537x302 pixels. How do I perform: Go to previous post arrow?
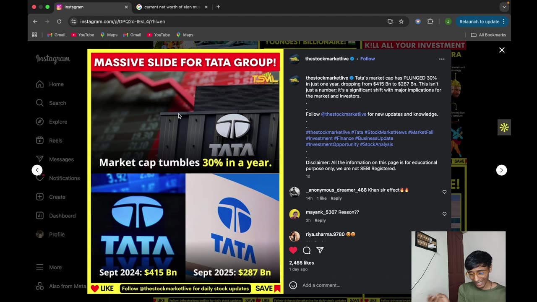coord(37,170)
